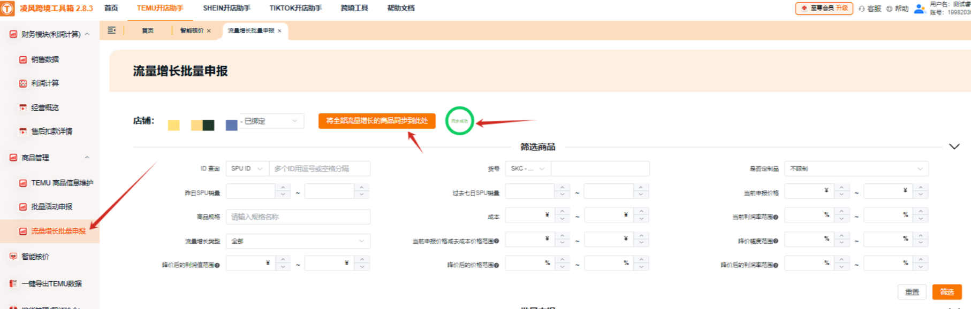Click help icon beside 当前申报价格减去成本价格范围

[x=496, y=241]
